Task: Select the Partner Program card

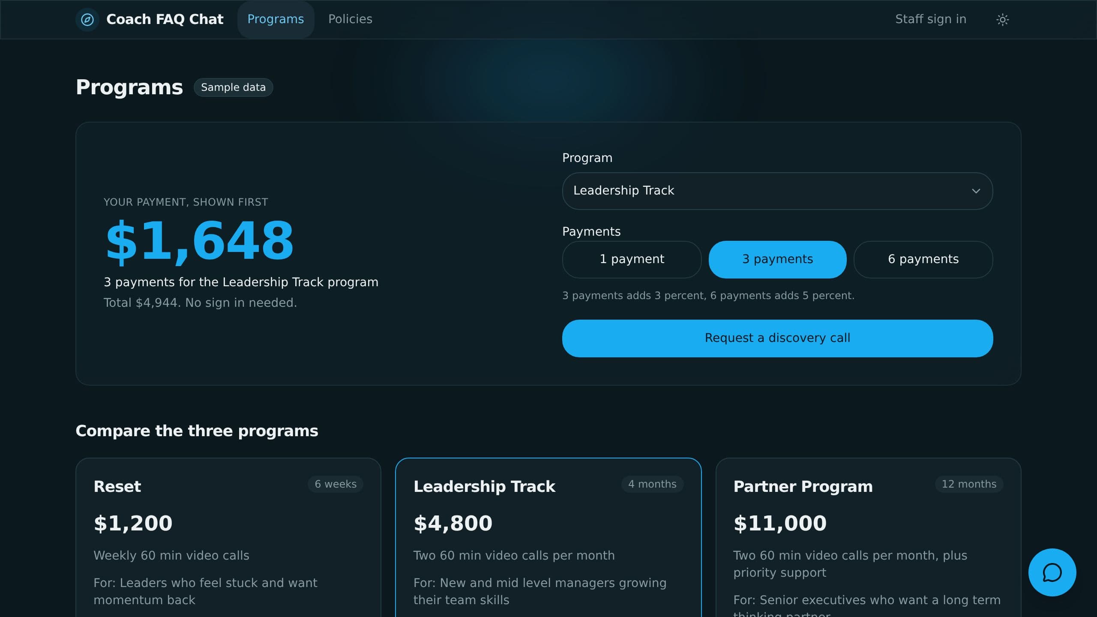Action: click(x=868, y=537)
